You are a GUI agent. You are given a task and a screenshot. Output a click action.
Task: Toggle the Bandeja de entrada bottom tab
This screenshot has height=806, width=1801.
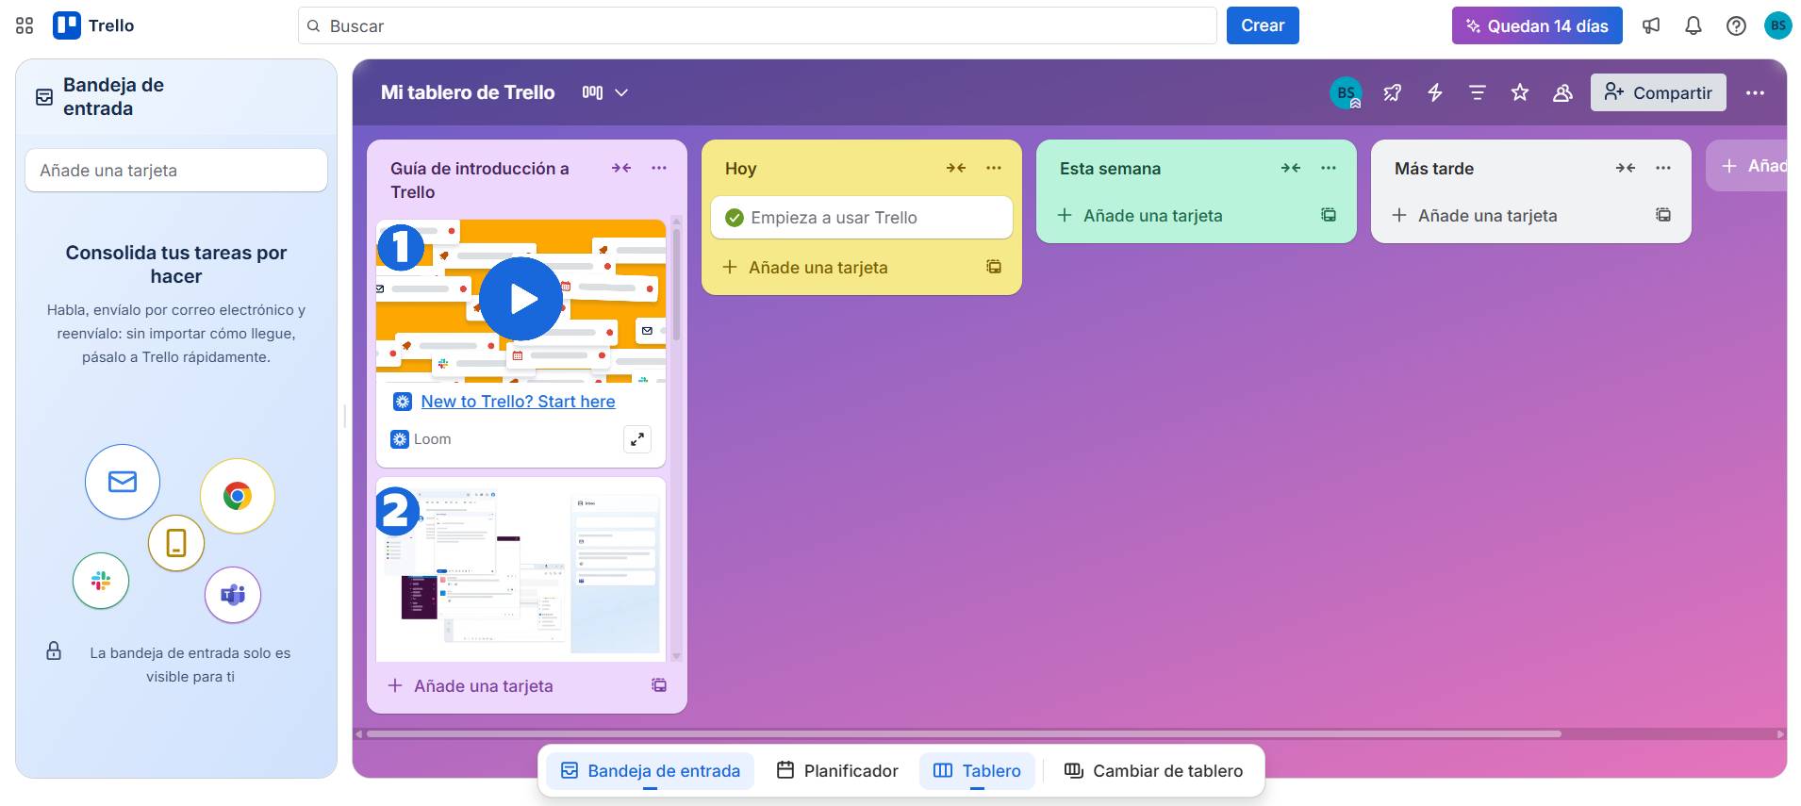(651, 771)
